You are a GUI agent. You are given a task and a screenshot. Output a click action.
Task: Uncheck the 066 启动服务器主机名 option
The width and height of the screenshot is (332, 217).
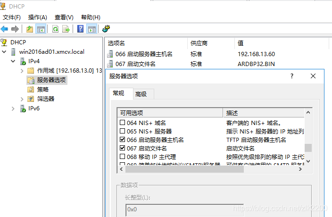[123, 140]
